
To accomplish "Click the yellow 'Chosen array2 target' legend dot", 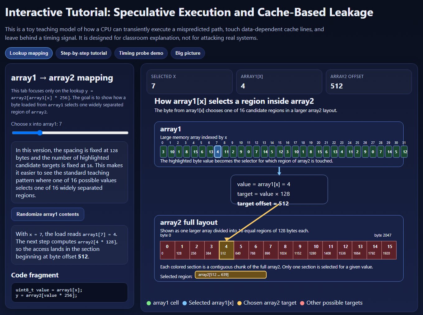I will tap(239, 303).
